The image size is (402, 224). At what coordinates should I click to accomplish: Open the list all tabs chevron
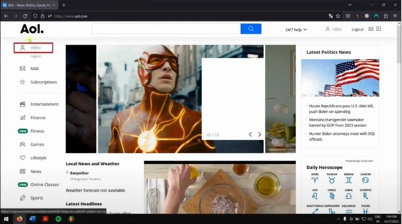point(350,5)
